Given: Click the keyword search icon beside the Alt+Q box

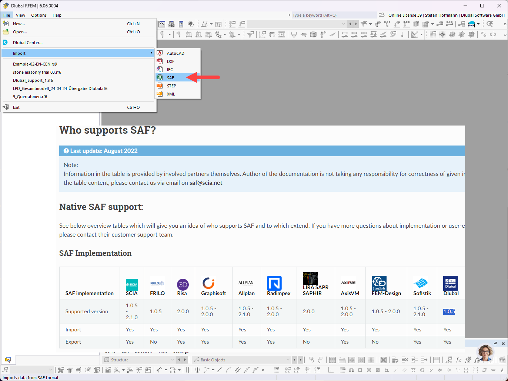Looking at the screenshot, I should 381,15.
